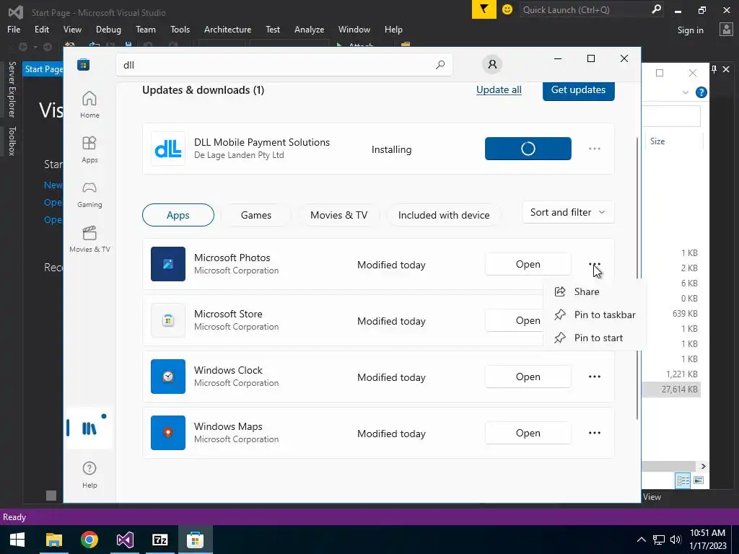Open Help in Store sidebar
The image size is (739, 554).
89,475
